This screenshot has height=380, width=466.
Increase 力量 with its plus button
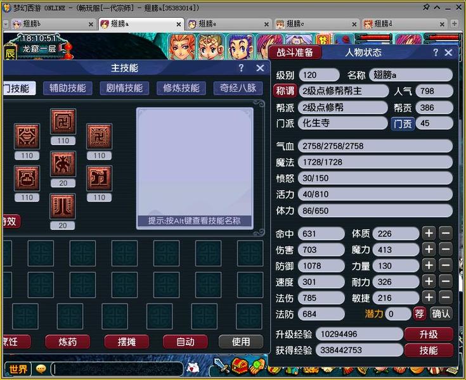click(x=429, y=265)
